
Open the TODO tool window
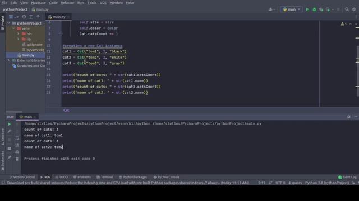point(61,177)
